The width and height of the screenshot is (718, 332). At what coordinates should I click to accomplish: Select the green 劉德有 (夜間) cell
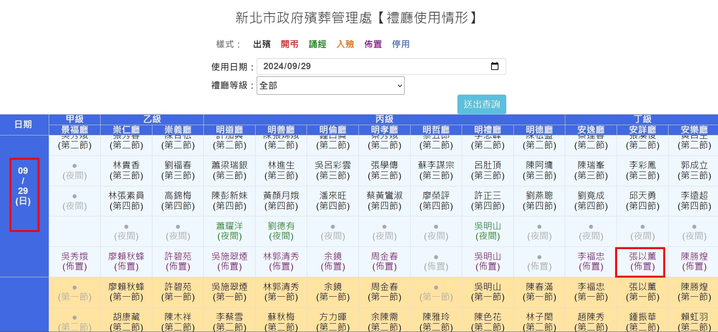click(281, 231)
